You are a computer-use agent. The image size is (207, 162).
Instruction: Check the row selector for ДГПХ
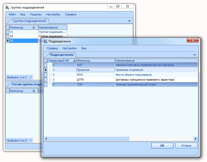(x=46, y=80)
